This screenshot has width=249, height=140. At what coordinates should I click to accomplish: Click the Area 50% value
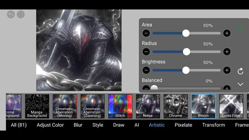point(208,25)
